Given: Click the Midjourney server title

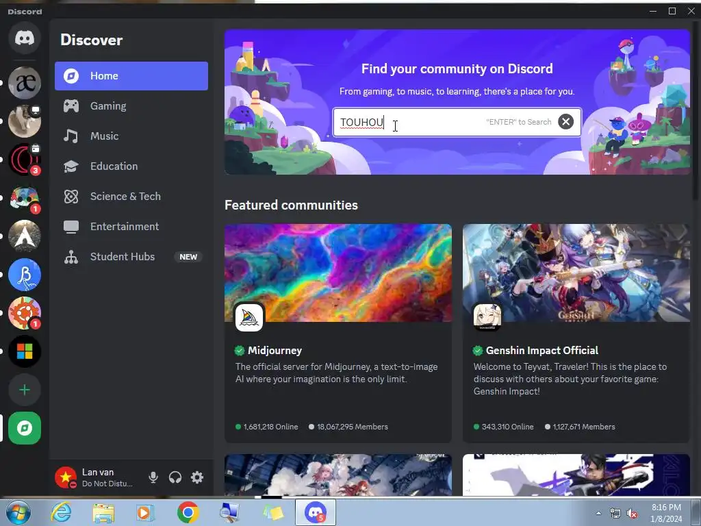Looking at the screenshot, I should pos(275,350).
